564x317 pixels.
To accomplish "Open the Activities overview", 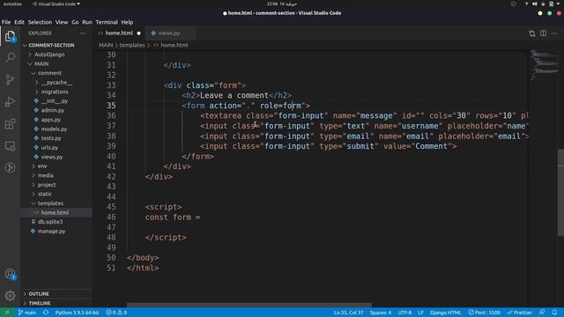I will pos(12,4).
